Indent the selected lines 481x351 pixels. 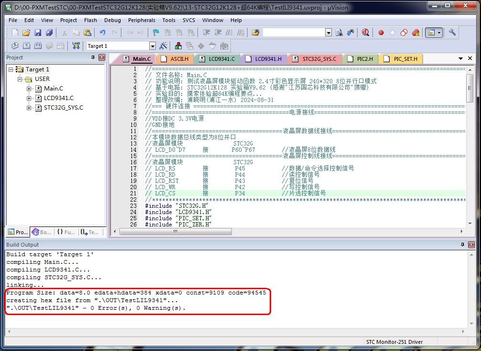point(207,33)
